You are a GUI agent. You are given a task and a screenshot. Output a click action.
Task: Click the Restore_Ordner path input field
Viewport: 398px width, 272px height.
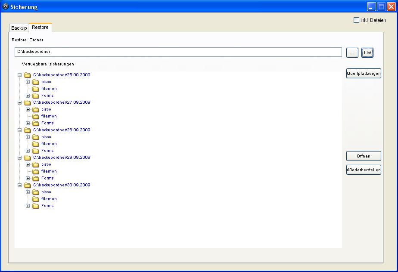[x=178, y=52]
